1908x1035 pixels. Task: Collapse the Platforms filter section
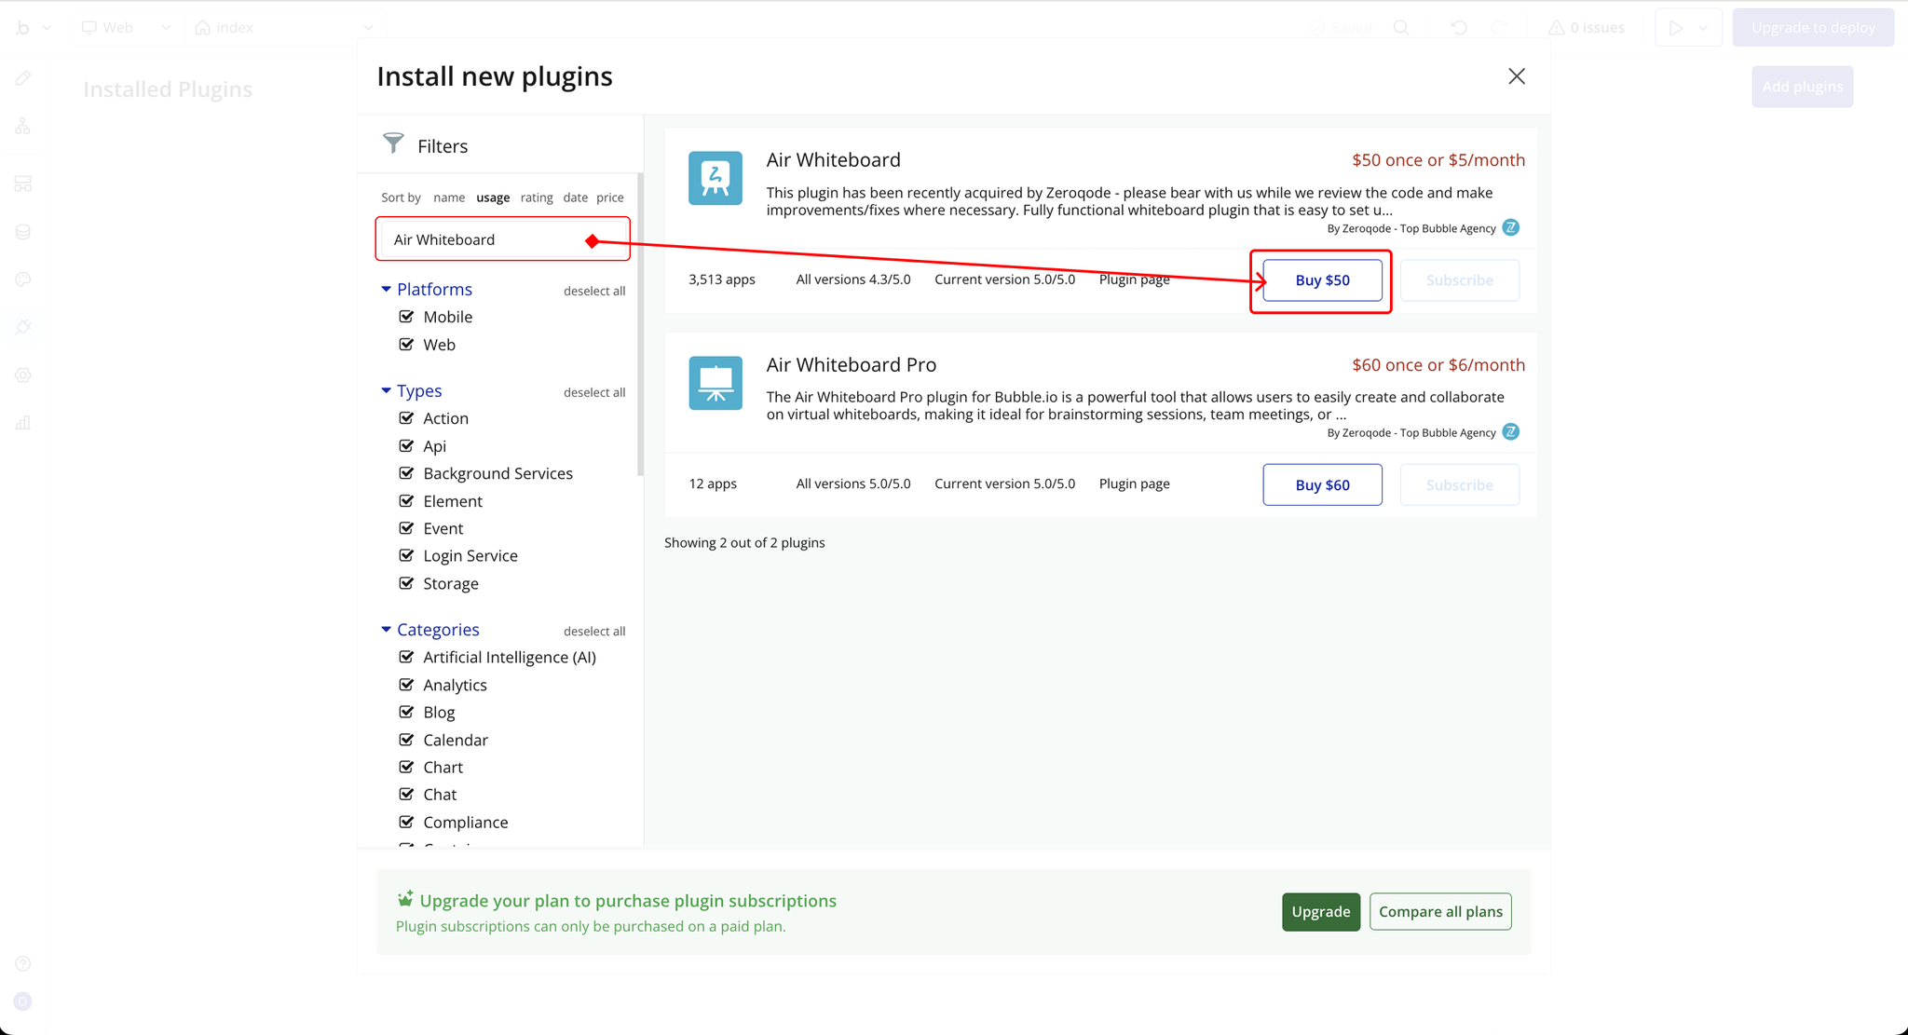[387, 290]
